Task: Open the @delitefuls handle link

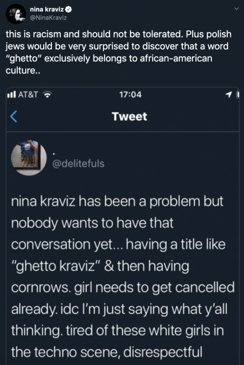Action: pyautogui.click(x=78, y=164)
